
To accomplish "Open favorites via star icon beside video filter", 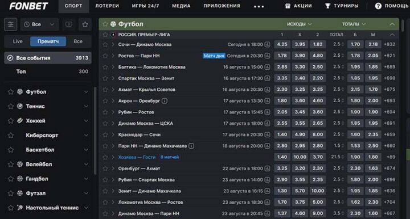I will (x=85, y=24).
